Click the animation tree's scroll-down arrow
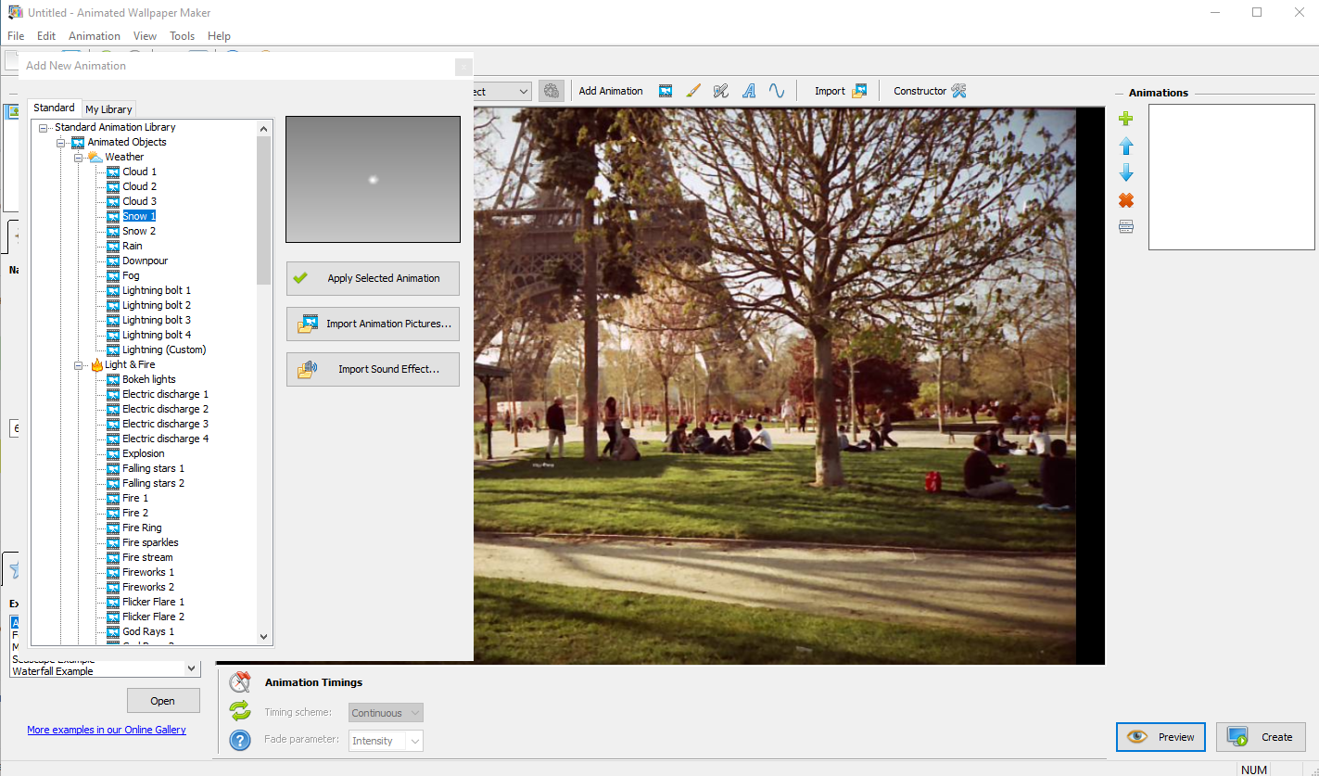The image size is (1319, 776). [264, 637]
